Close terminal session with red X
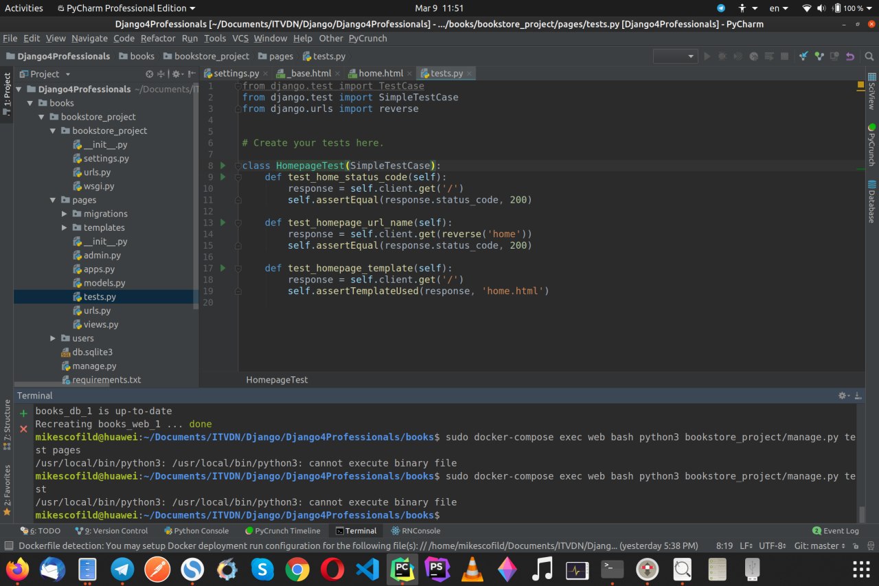The image size is (879, 586). click(x=23, y=429)
